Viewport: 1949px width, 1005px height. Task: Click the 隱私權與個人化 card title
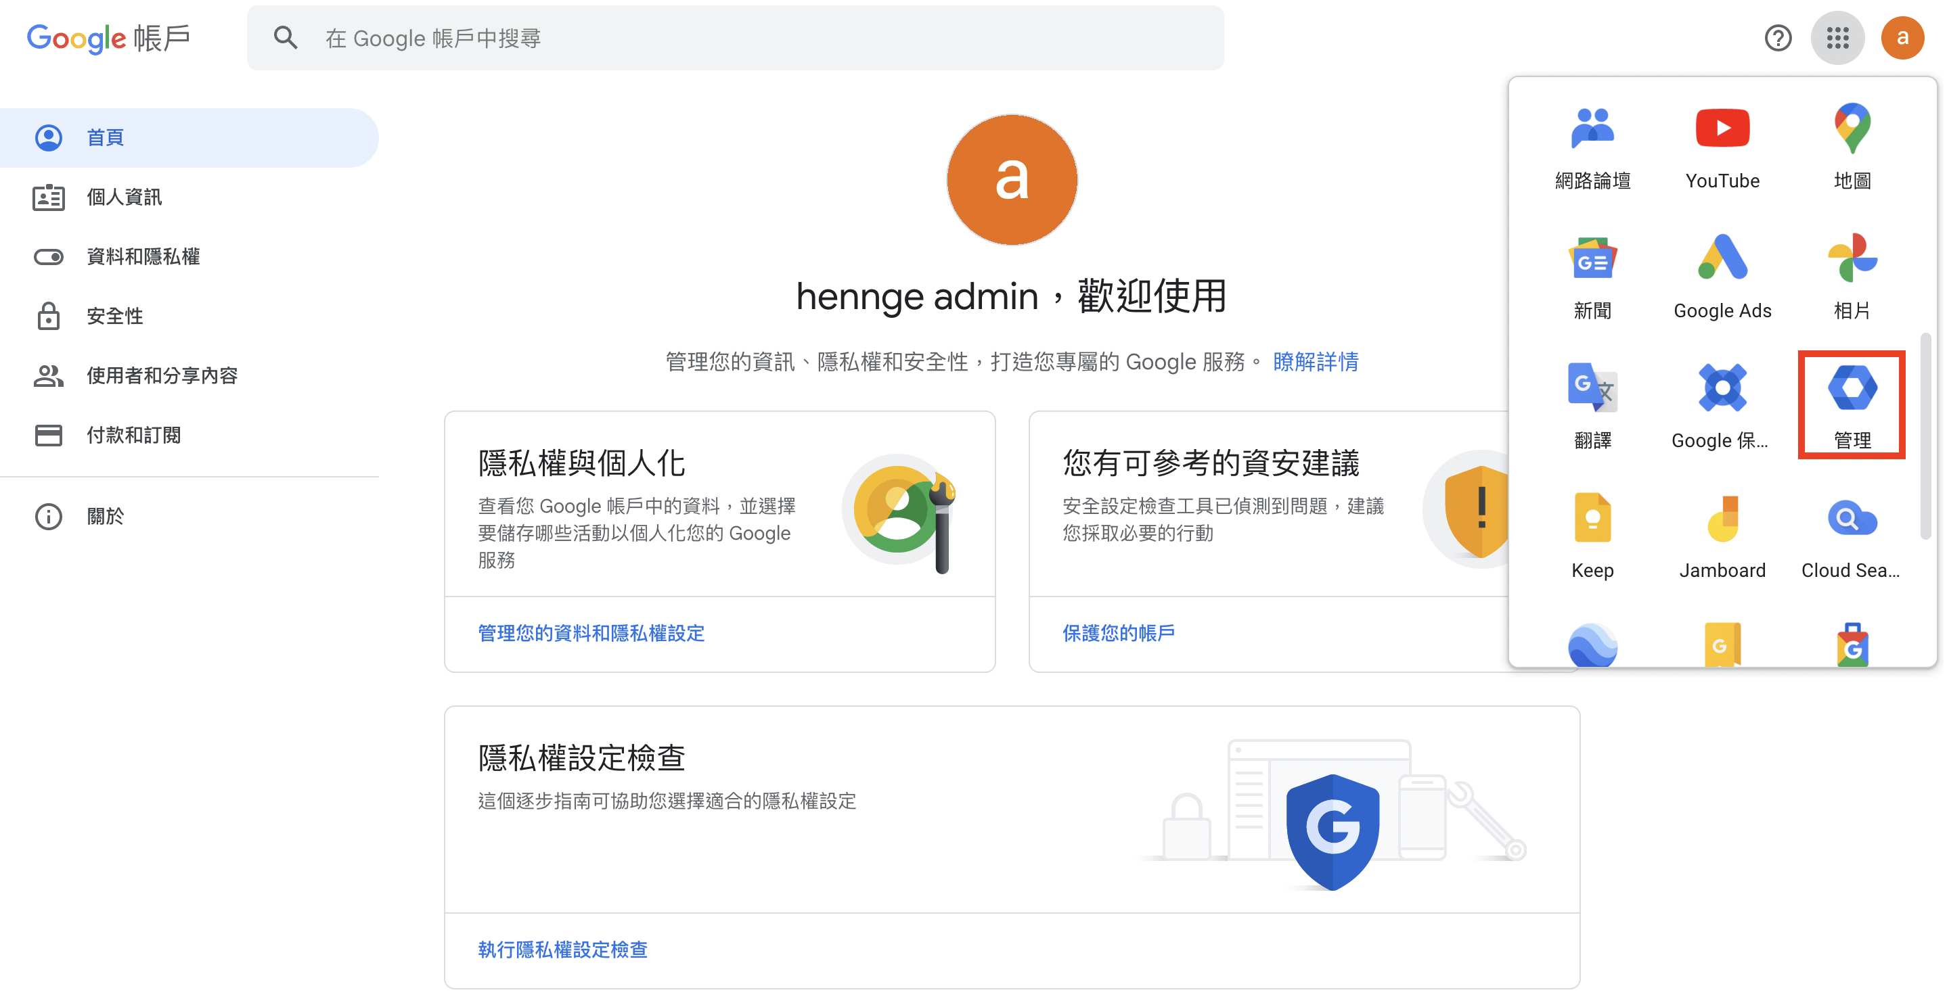(x=581, y=463)
